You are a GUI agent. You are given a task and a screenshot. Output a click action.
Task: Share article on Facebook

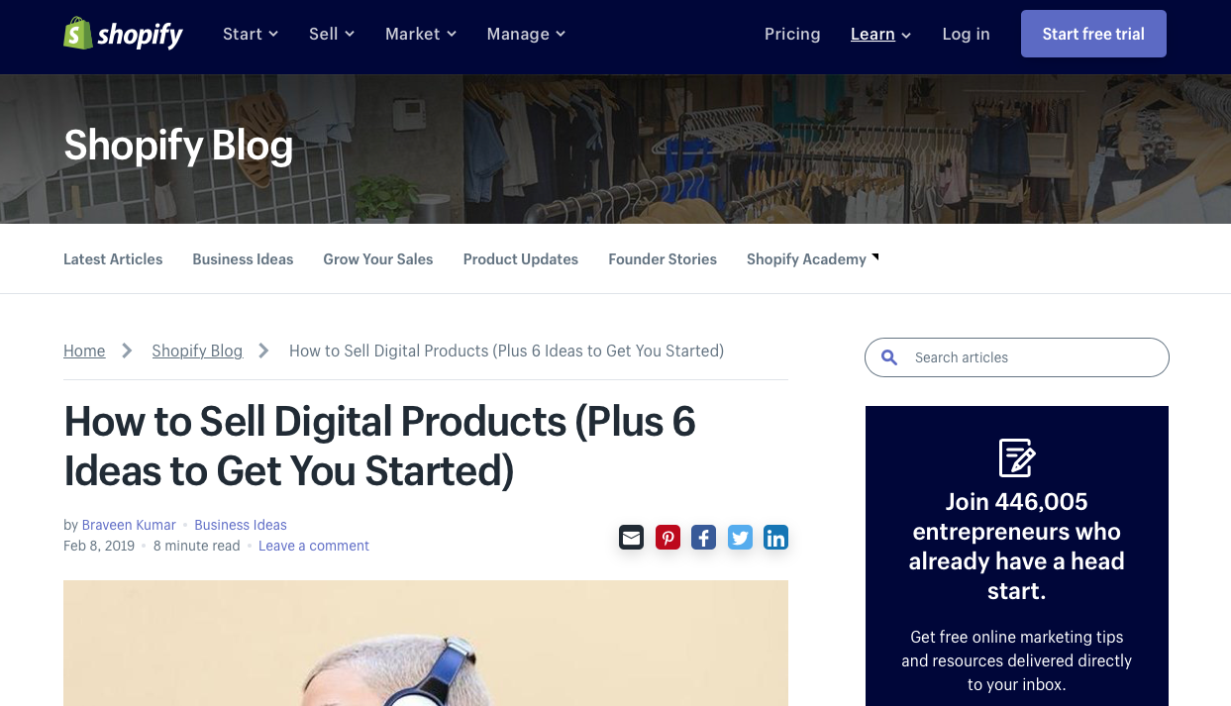click(x=703, y=538)
